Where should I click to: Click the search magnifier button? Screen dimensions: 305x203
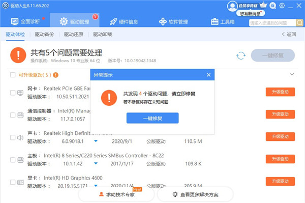(x=299, y=23)
